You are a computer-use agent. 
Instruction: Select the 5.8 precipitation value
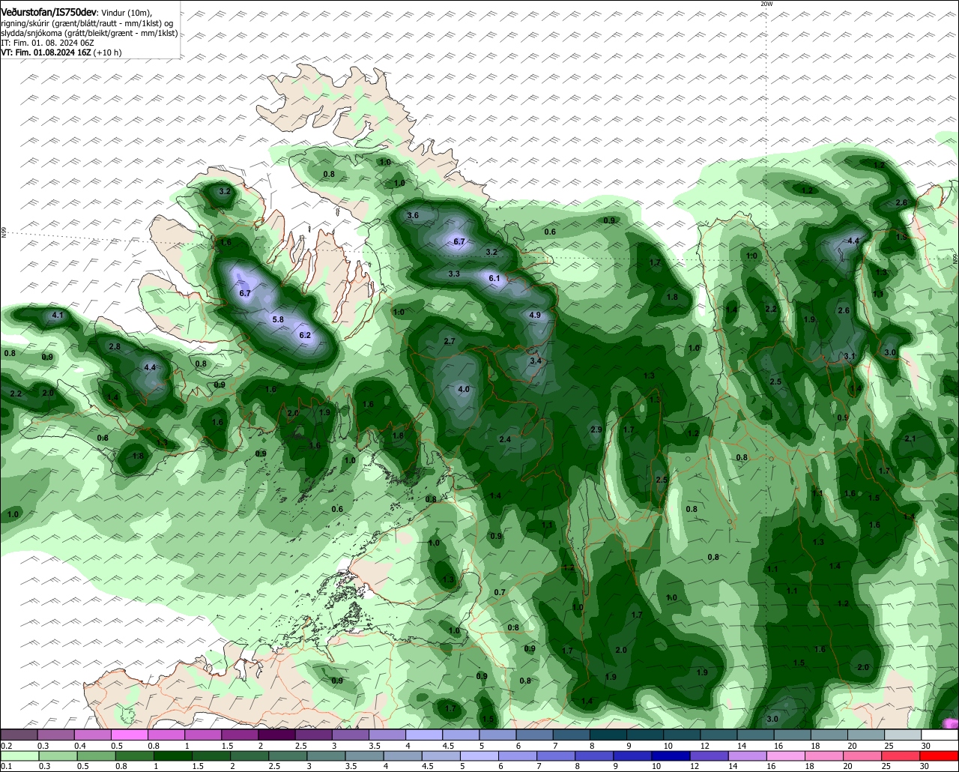278,319
